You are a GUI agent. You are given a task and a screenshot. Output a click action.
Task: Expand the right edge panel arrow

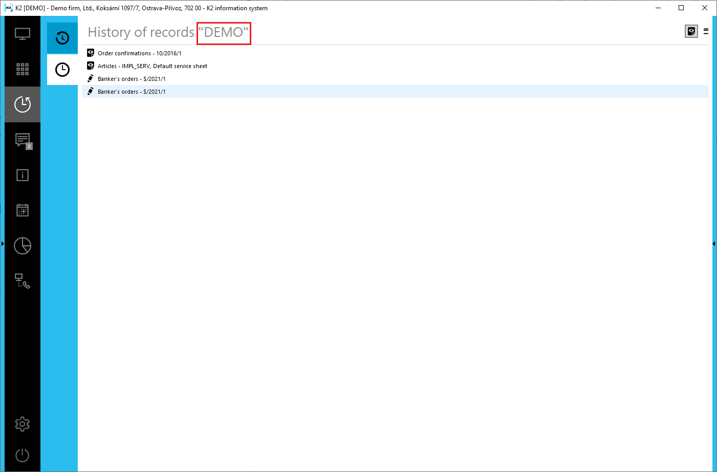pyautogui.click(x=714, y=244)
